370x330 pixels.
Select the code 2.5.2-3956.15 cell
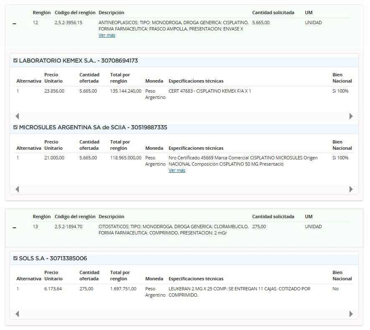click(69, 23)
